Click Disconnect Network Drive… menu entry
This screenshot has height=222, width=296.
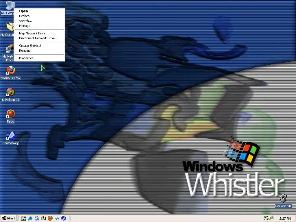tap(39, 38)
